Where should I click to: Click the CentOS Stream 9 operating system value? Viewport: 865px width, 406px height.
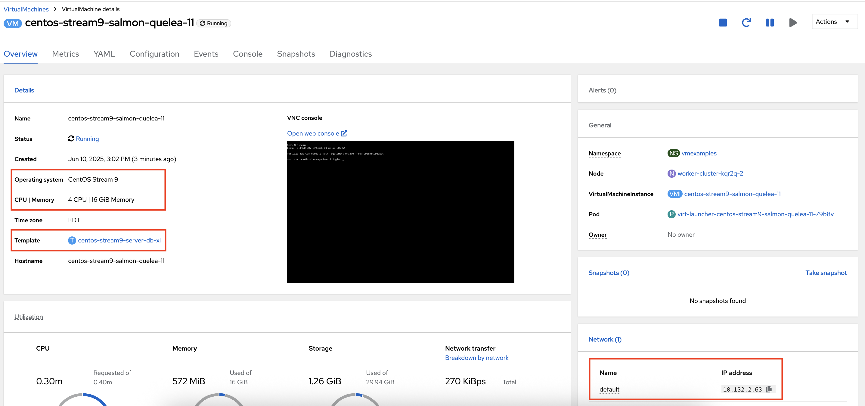(x=93, y=180)
